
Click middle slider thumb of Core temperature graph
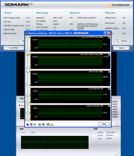pyautogui.click(x=28, y=95)
